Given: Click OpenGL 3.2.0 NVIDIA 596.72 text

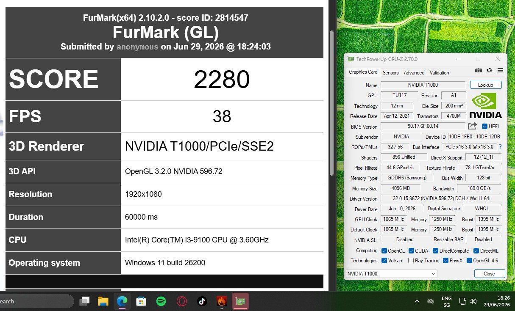Looking at the screenshot, I should [174, 171].
